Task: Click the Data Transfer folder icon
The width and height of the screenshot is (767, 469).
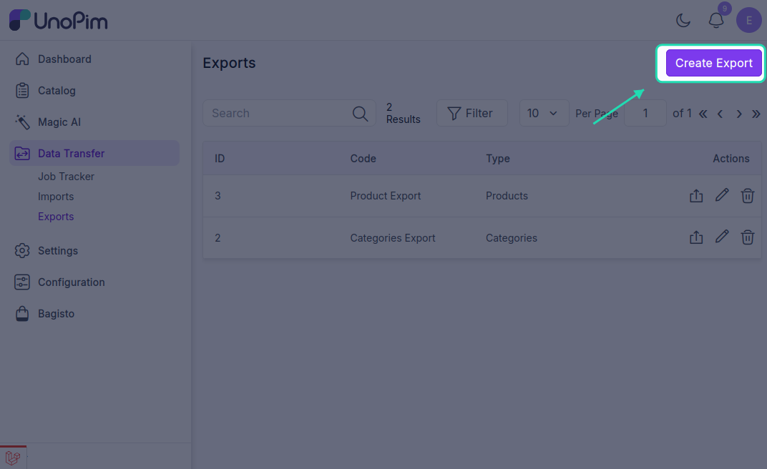Action: coord(22,154)
